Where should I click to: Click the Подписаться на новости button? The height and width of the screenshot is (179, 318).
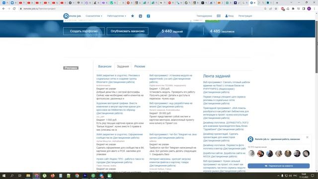(x=279, y=166)
